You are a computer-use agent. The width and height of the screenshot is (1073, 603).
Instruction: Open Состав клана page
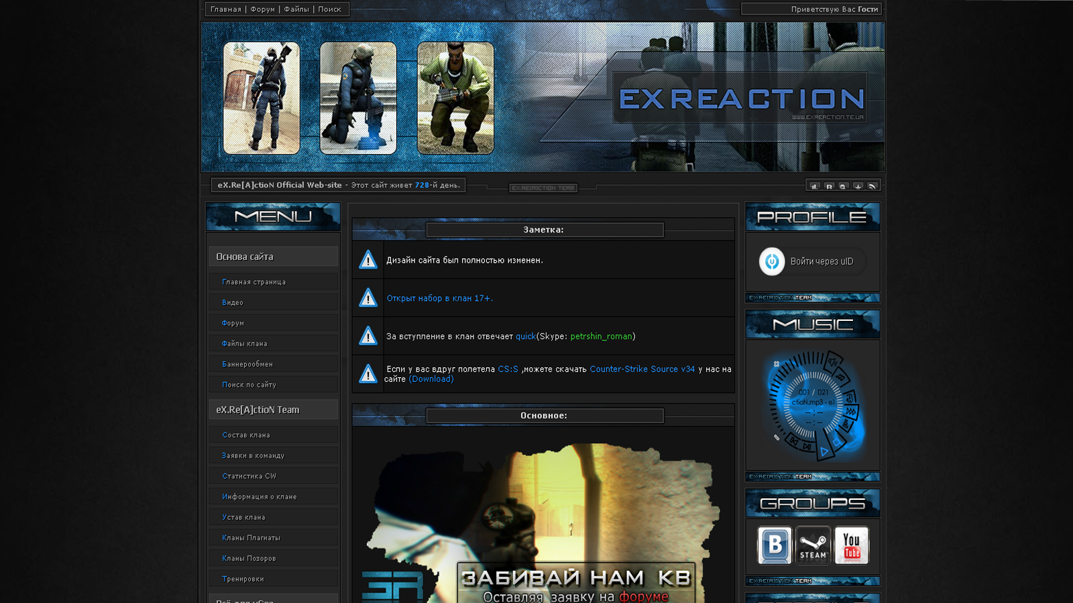pos(274,435)
